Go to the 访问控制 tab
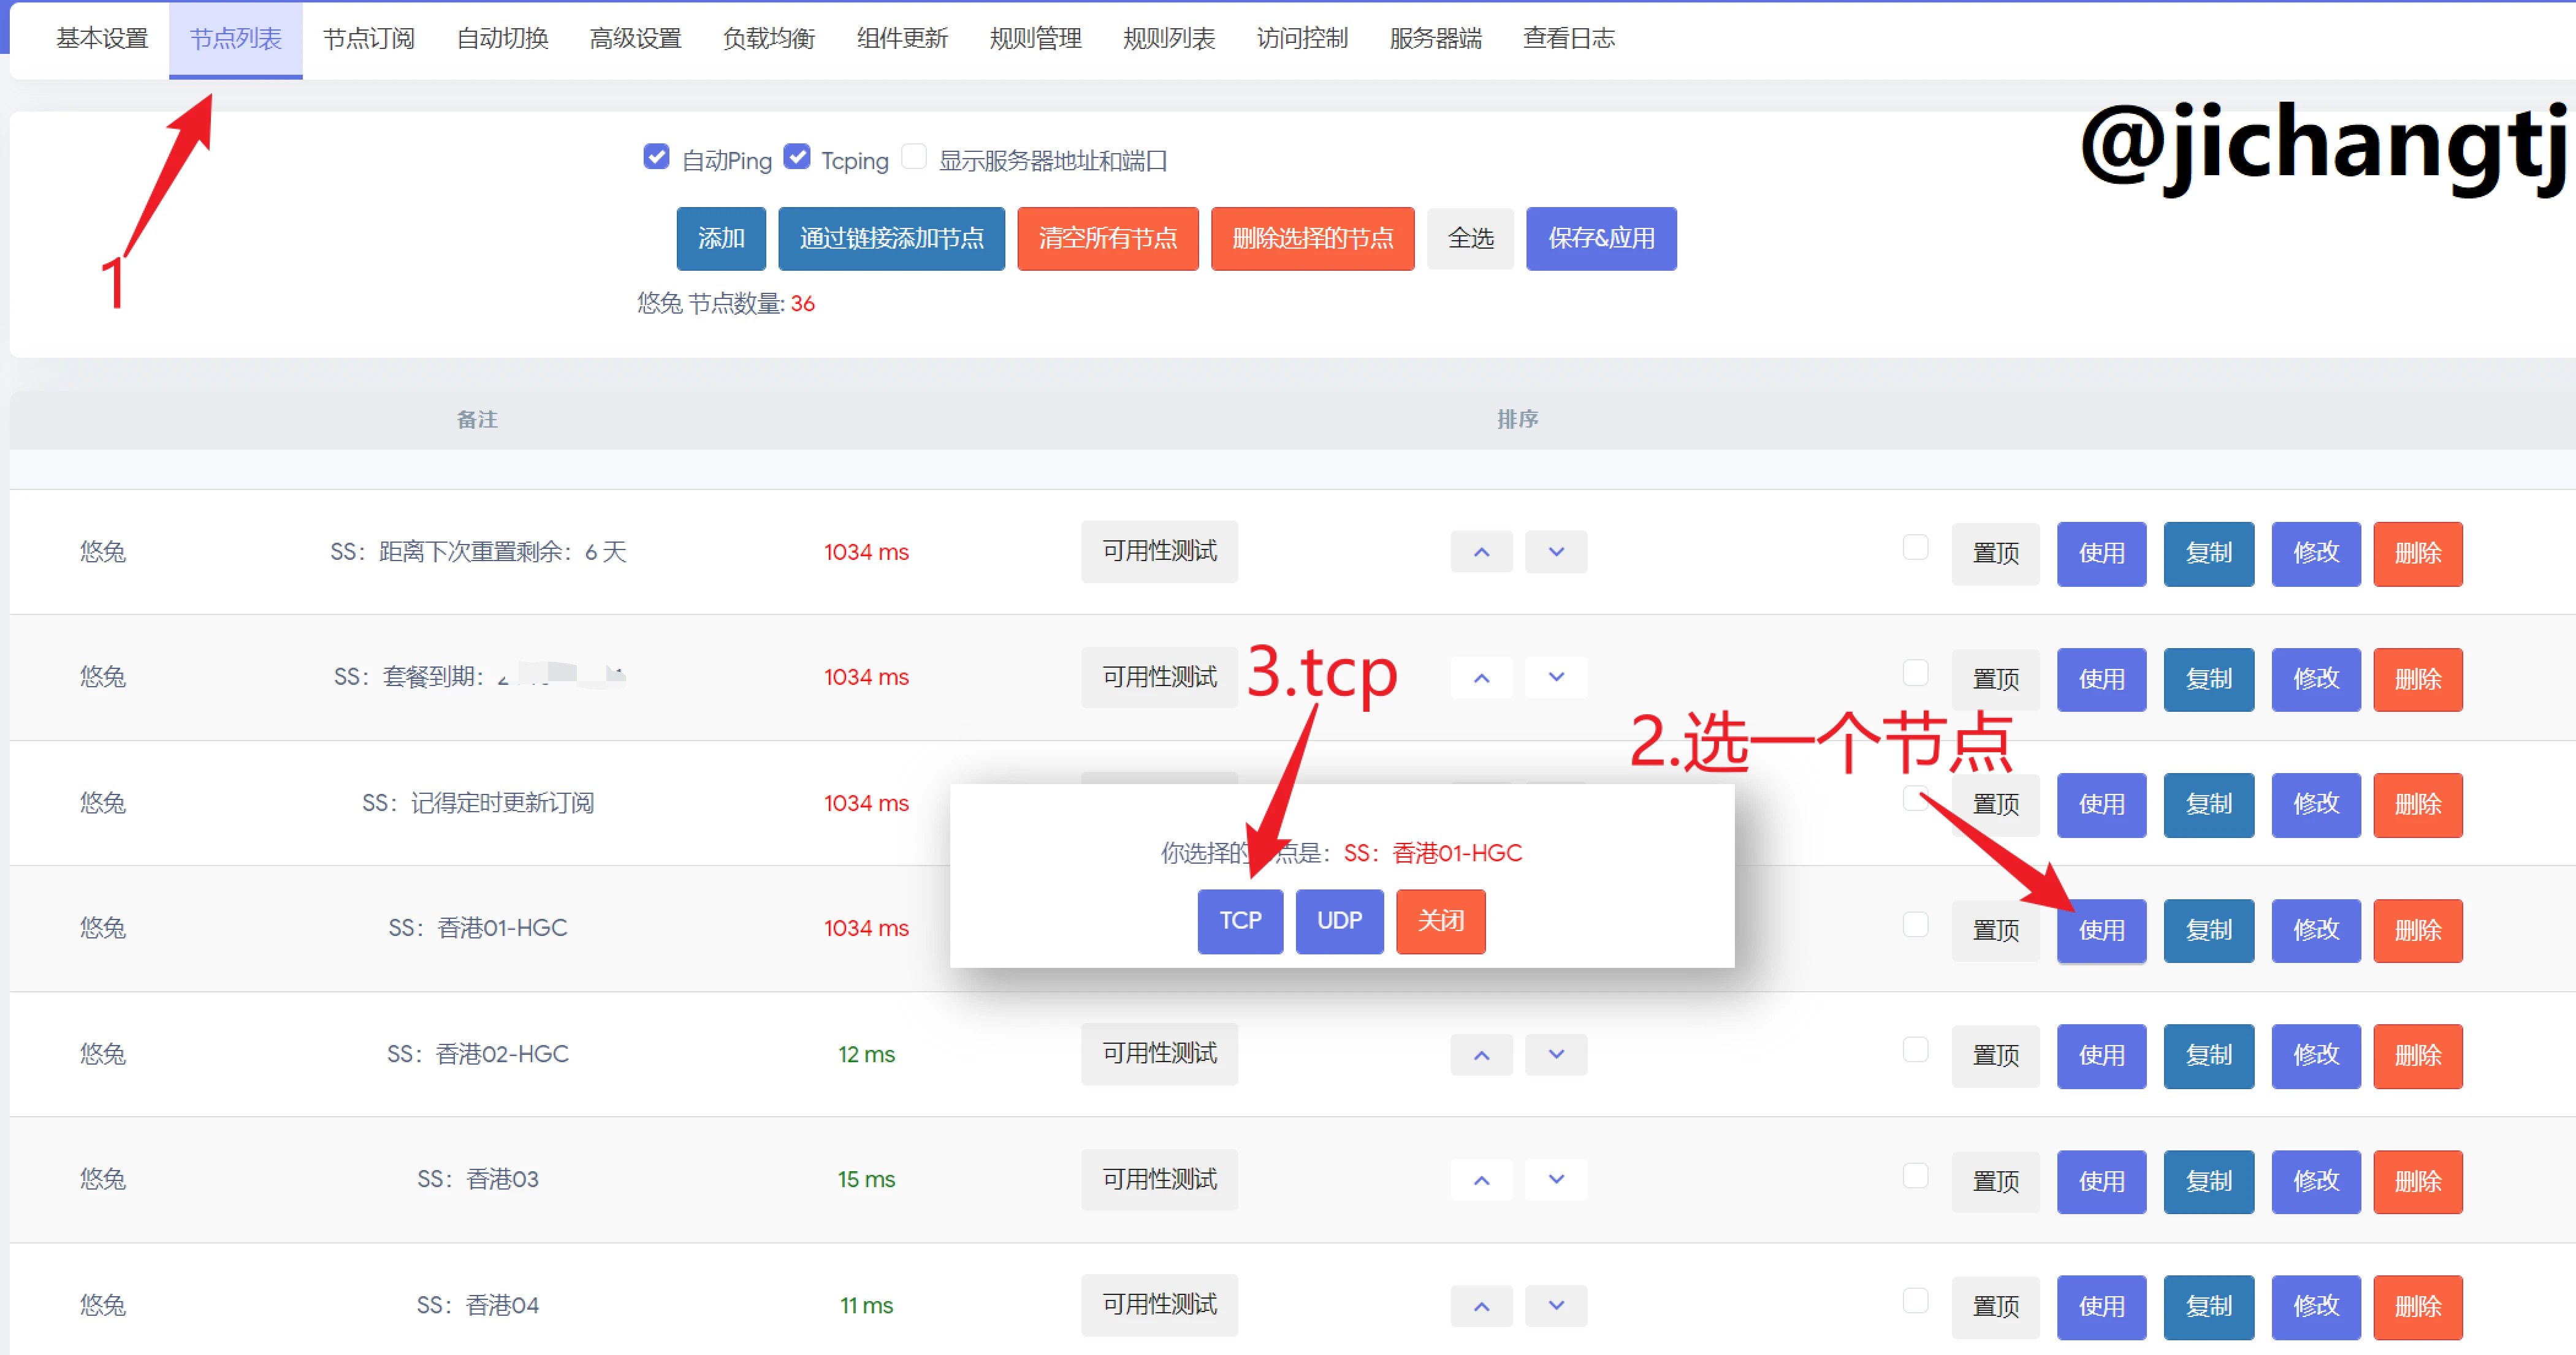 (1302, 39)
